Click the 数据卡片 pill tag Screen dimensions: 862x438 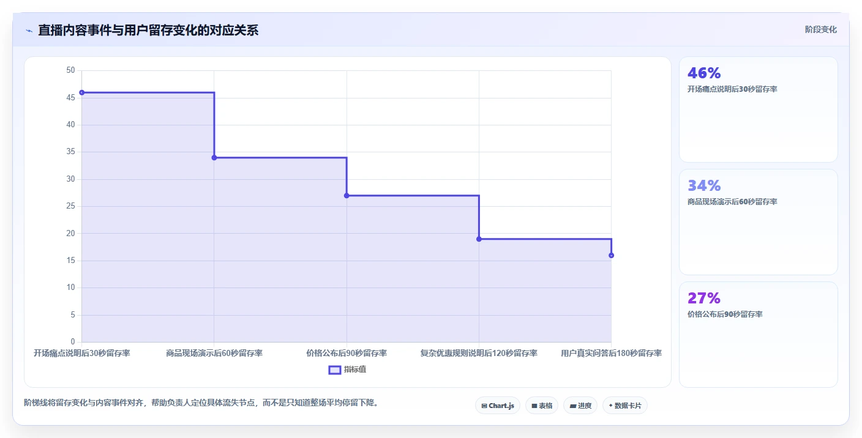pyautogui.click(x=625, y=406)
